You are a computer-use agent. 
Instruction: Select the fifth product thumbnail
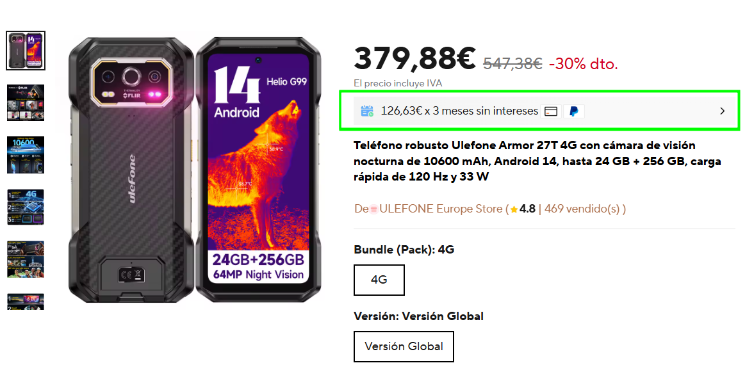click(x=26, y=259)
